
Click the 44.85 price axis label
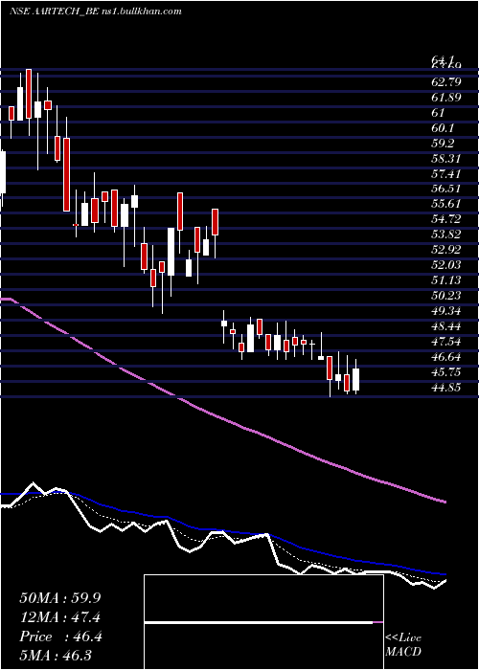(446, 388)
